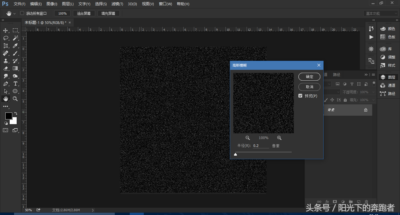The image size is (400, 215).
Task: Click the trash icon to delete layer
Action: coord(366,202)
